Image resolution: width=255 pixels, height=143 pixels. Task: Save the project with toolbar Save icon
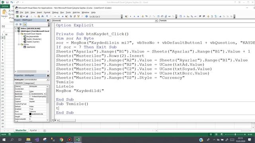click(x=27, y=16)
